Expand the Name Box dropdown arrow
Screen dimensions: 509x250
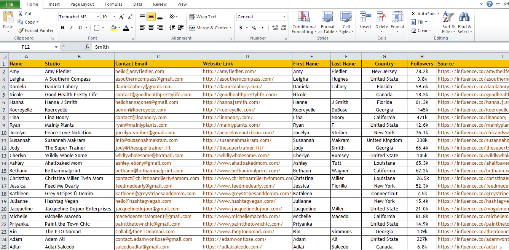56,47
